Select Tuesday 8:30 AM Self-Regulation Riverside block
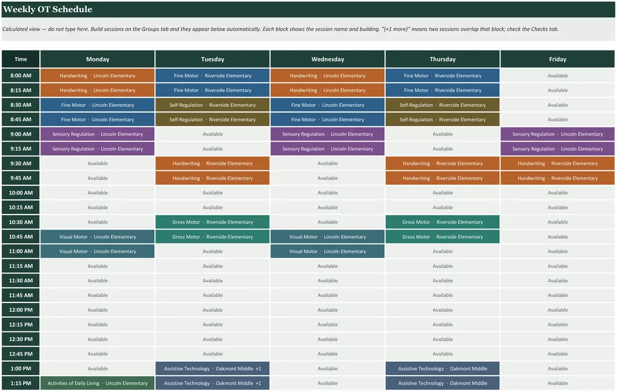The image size is (617, 392). pos(213,105)
